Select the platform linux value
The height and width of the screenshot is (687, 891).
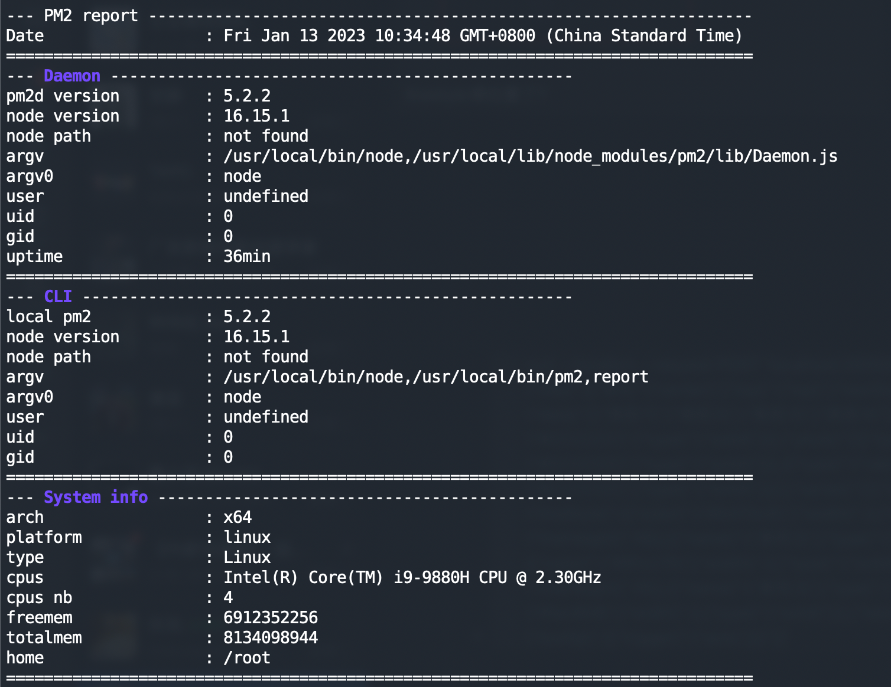pyautogui.click(x=246, y=537)
